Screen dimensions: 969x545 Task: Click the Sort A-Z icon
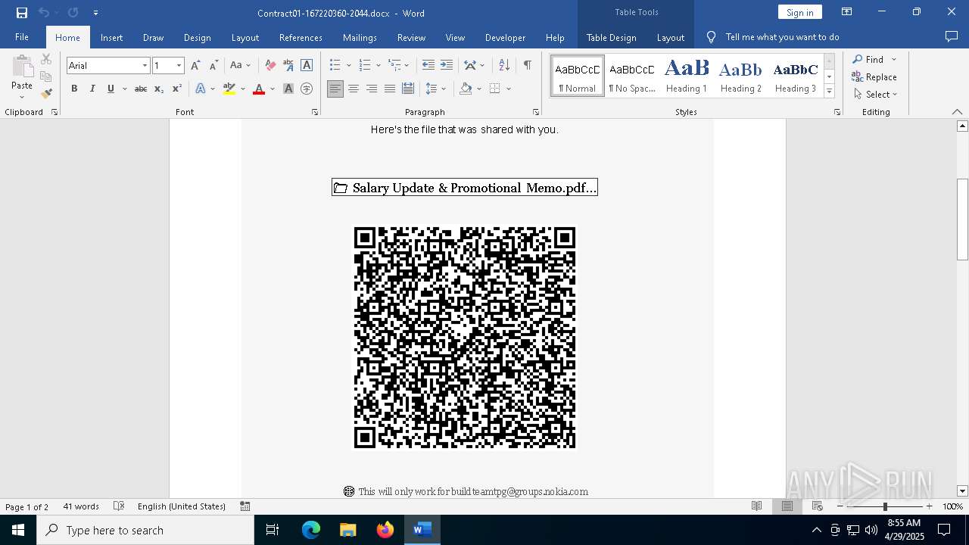pyautogui.click(x=504, y=65)
